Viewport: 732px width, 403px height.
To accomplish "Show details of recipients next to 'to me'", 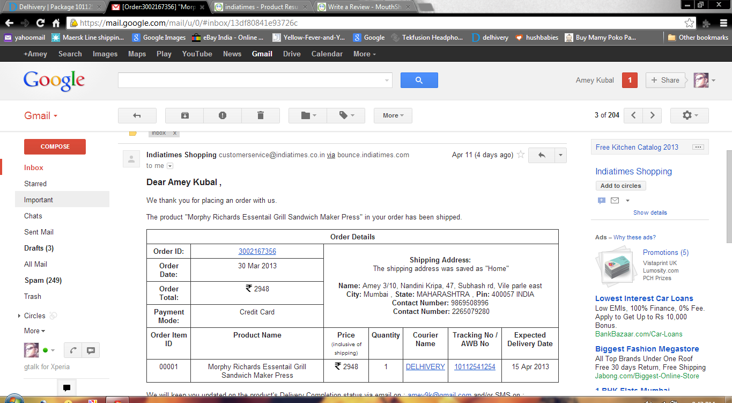I will [x=170, y=166].
